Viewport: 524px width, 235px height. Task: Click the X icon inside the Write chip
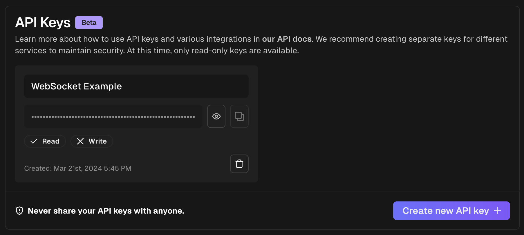click(x=81, y=141)
